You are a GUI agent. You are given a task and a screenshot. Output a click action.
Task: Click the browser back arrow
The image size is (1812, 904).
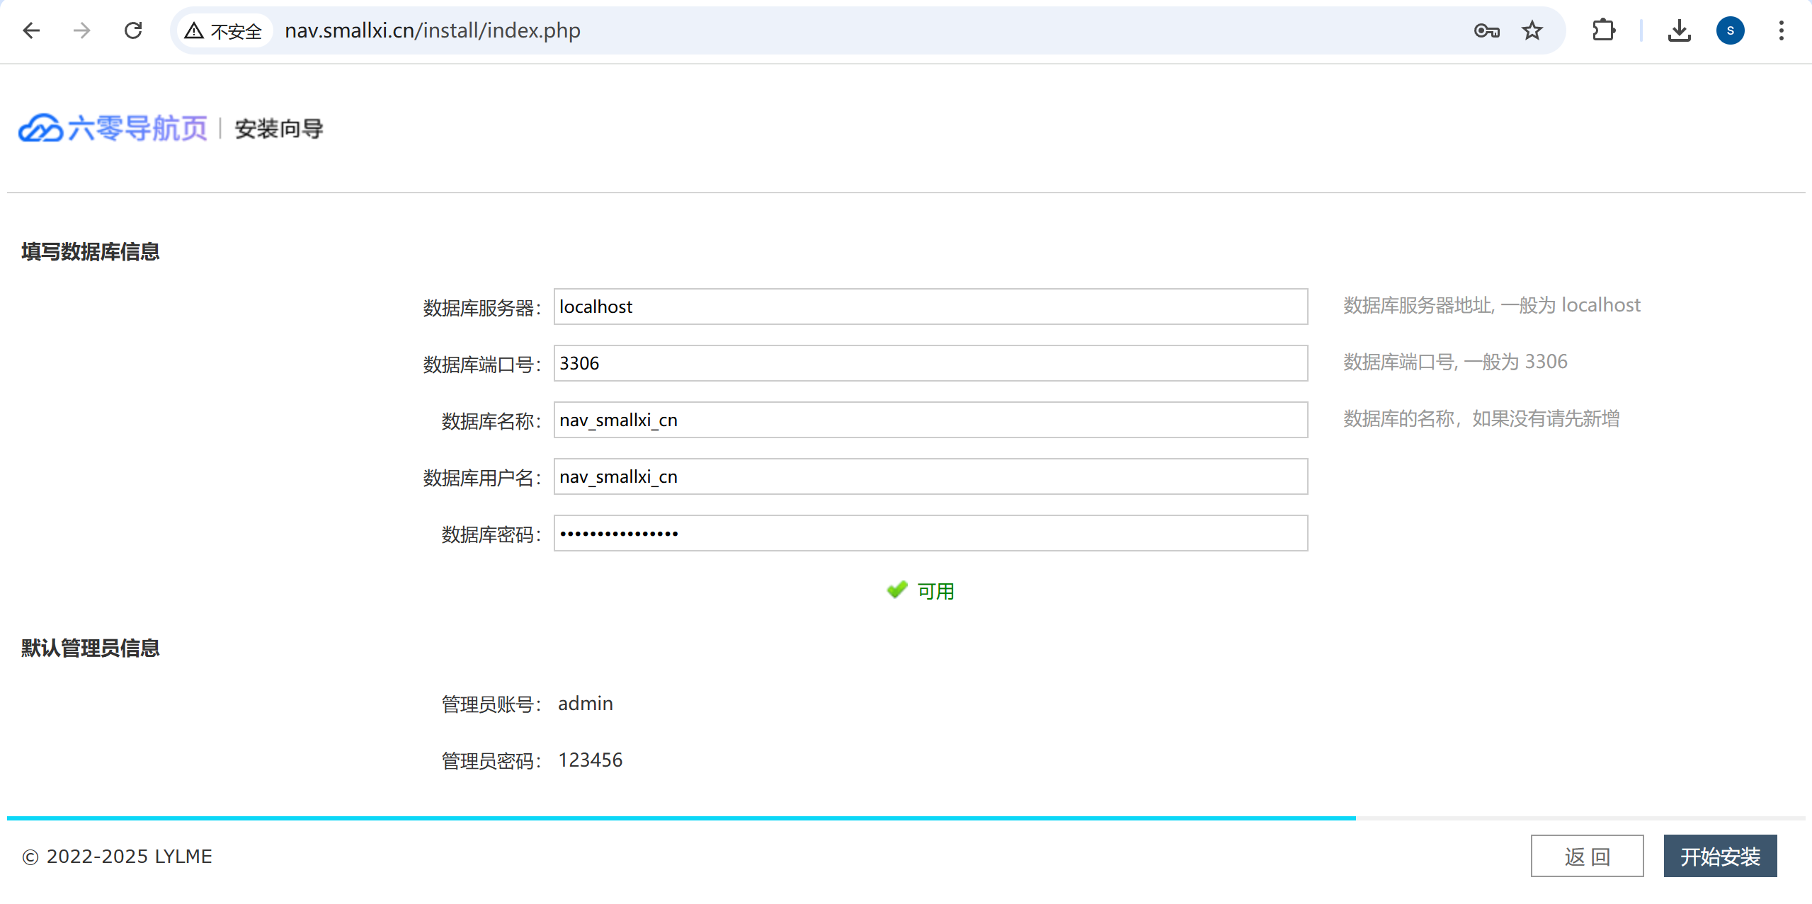(x=31, y=30)
